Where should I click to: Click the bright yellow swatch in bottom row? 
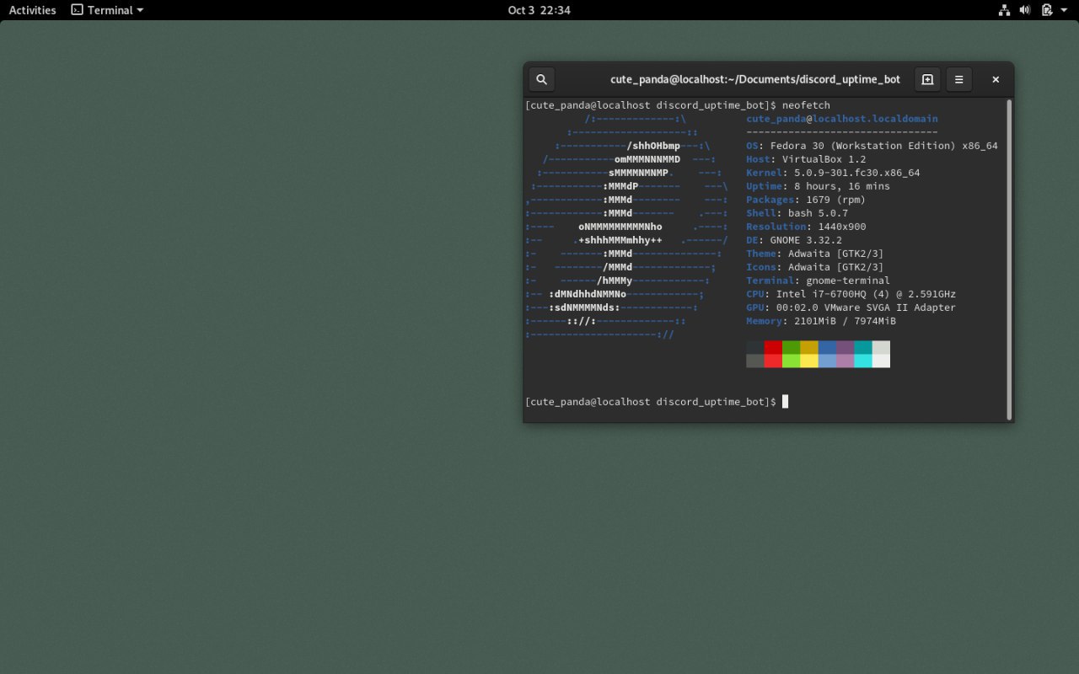pos(809,361)
